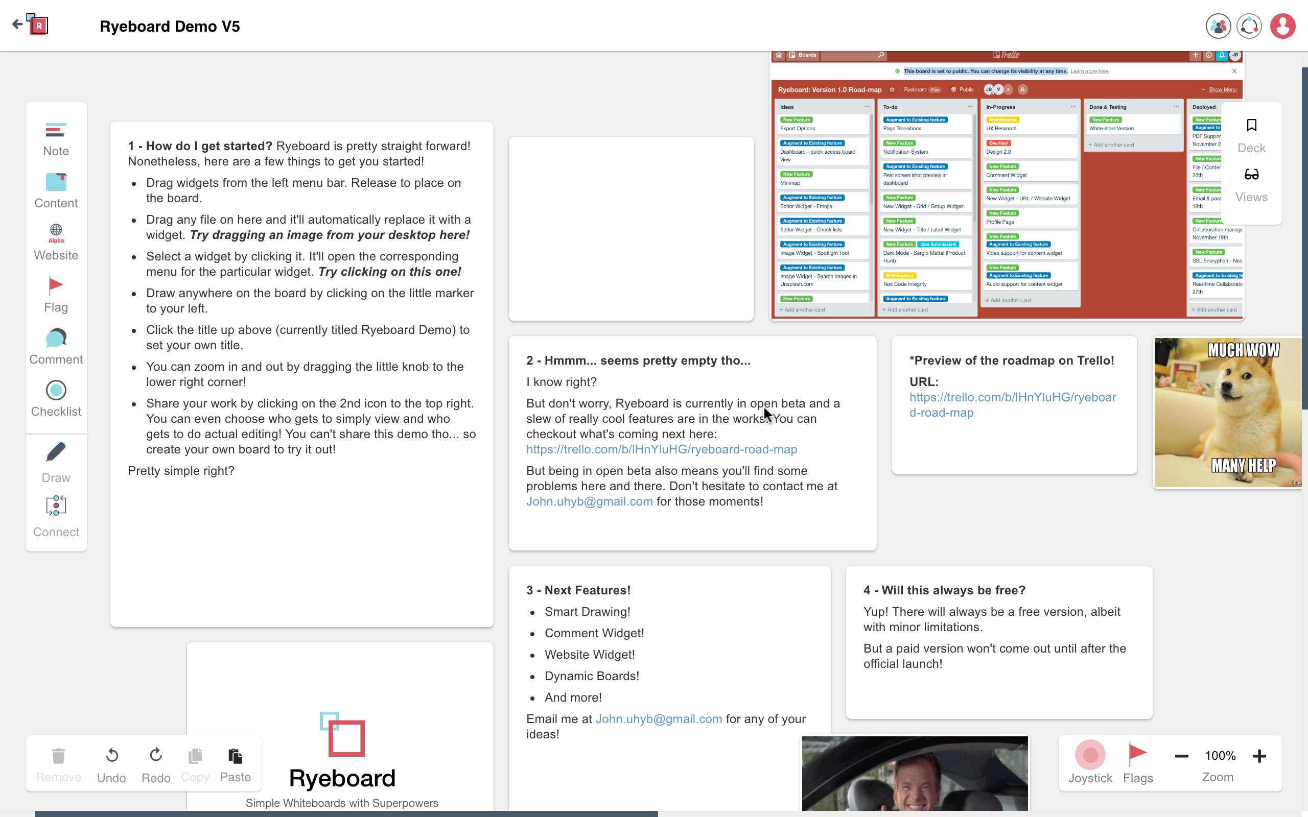Click the horizontal scrollbar at bottom
Screen dimensions: 1308x817
(346, 814)
